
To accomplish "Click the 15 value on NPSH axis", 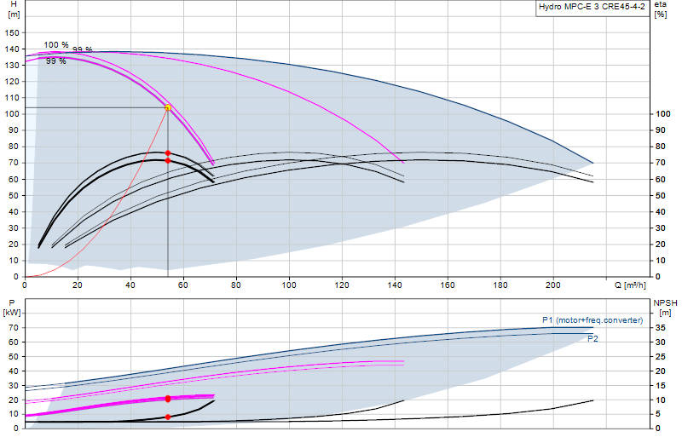I will 660,386.
